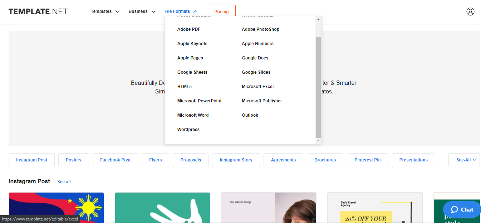The height and width of the screenshot is (223, 481).
Task: Collapse the File Formats dropdown
Action: pyautogui.click(x=181, y=11)
